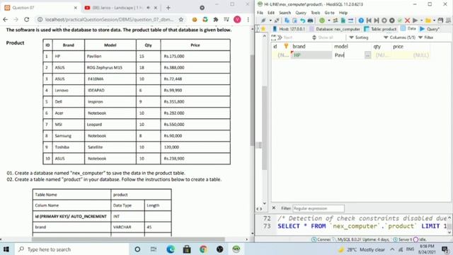Open the Columns (5/5) dropdown

[399, 38]
